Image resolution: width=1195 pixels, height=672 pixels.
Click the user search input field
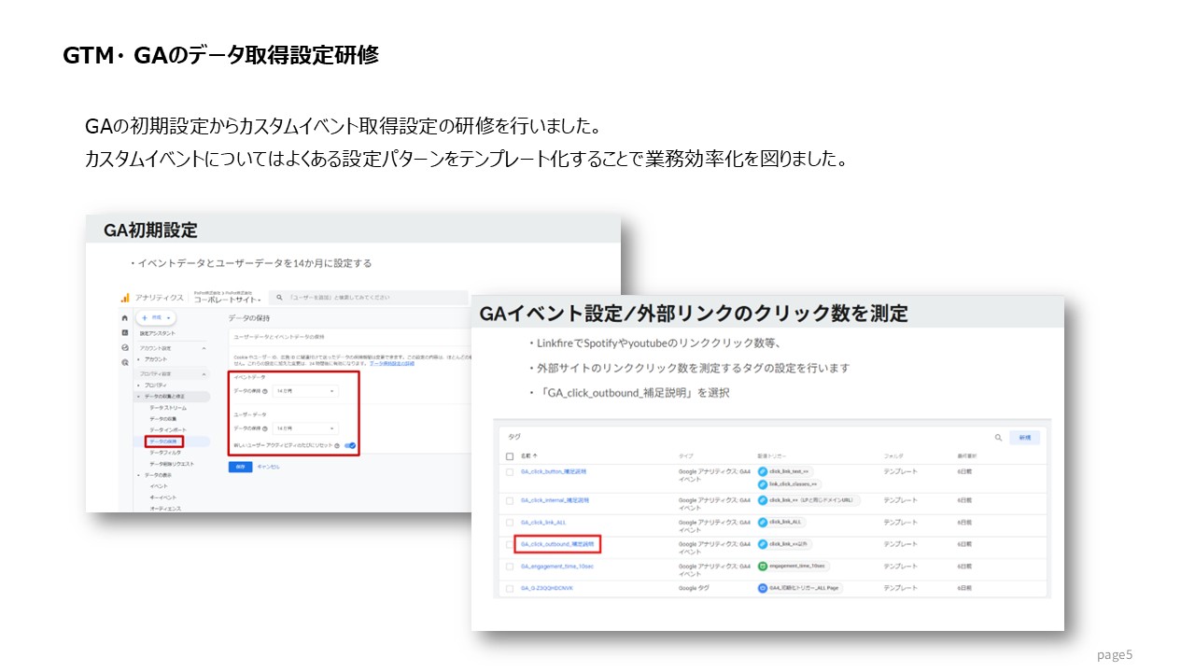339,298
